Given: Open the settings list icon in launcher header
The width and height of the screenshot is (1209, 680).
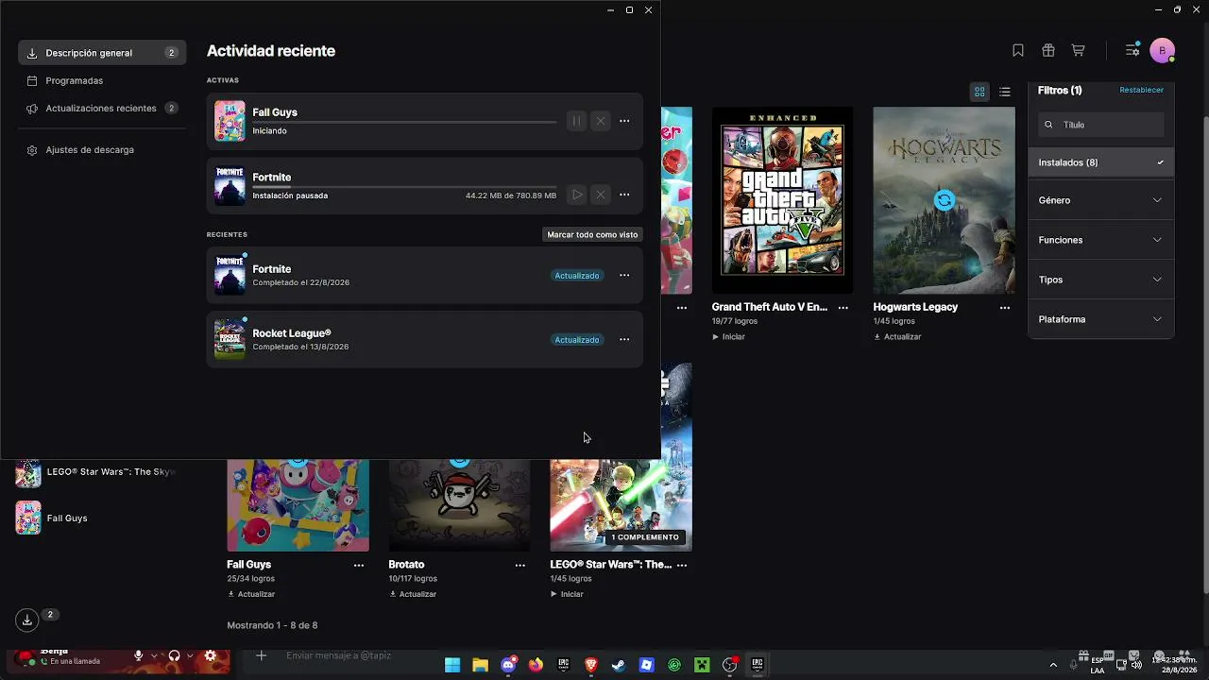Looking at the screenshot, I should [1132, 51].
